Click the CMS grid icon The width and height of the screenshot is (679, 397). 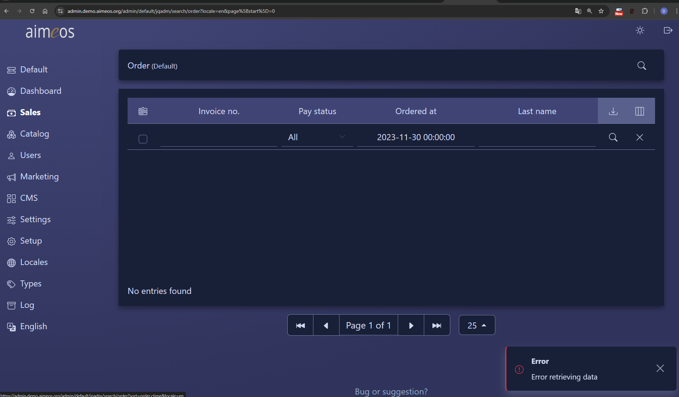[x=11, y=199]
